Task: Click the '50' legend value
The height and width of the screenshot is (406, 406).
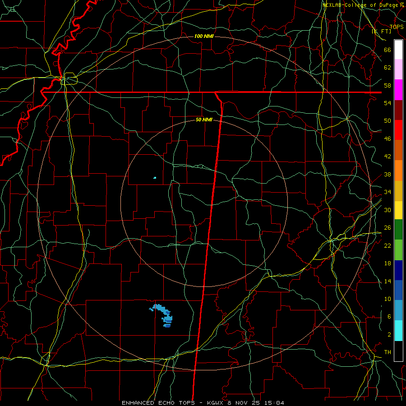Action: point(388,121)
